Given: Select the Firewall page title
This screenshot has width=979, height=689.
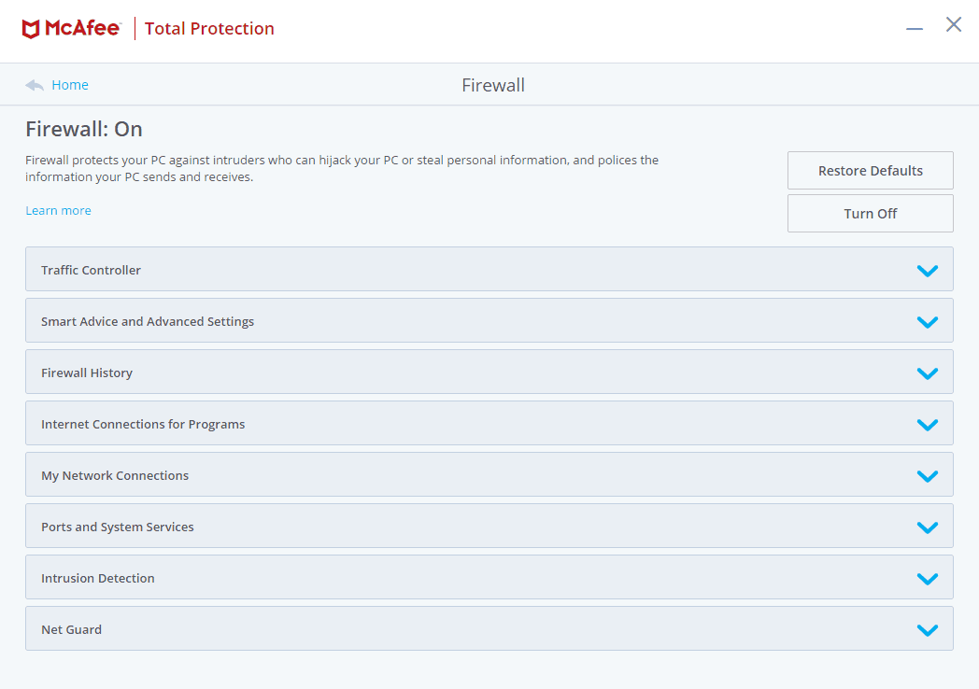Looking at the screenshot, I should click(x=493, y=84).
